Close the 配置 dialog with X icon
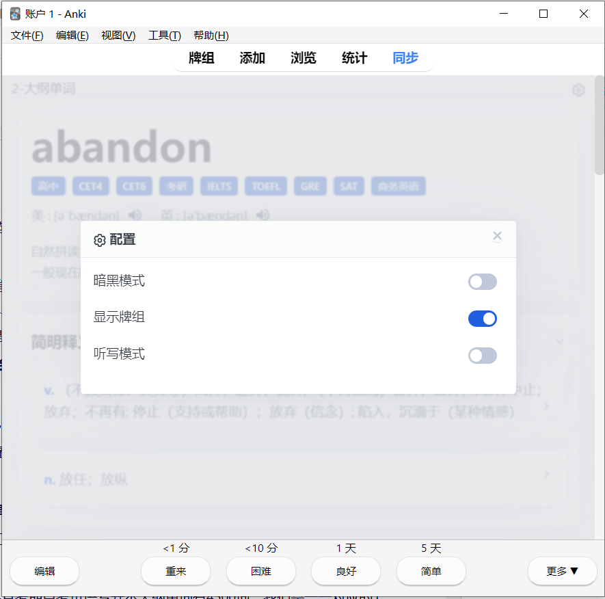Screen dimensions: 605x599 [497, 237]
